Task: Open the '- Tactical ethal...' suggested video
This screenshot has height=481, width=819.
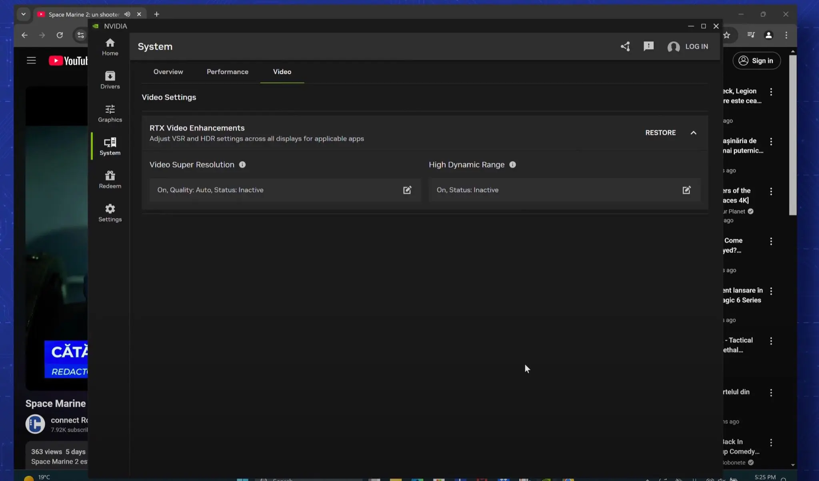Action: click(x=738, y=345)
